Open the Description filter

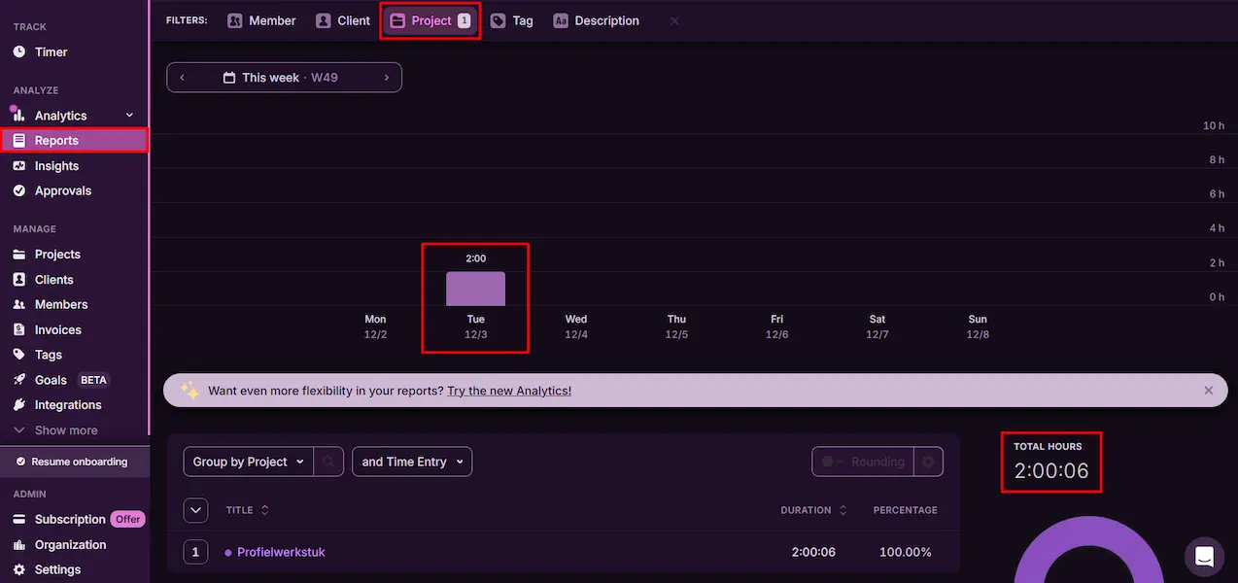point(596,20)
